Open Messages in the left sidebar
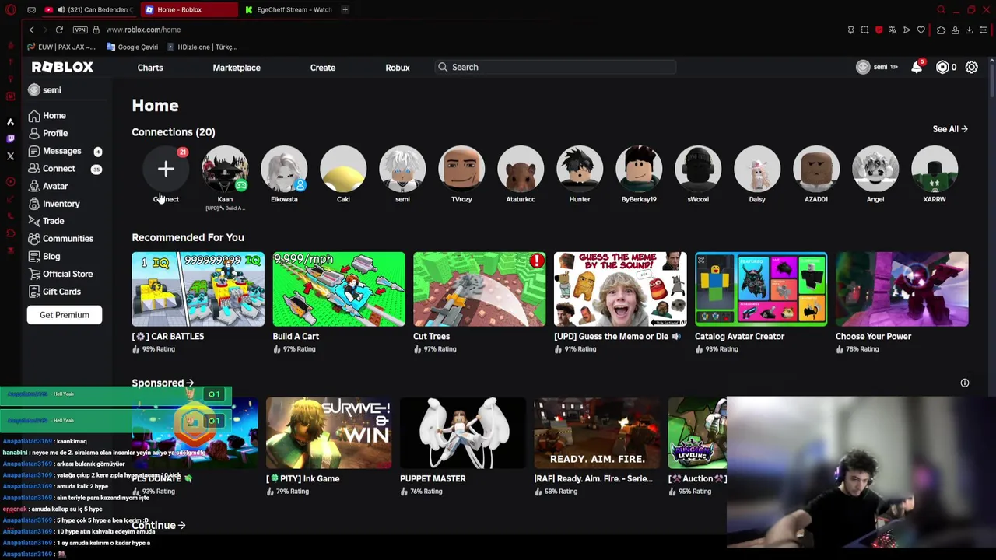The height and width of the screenshot is (560, 996). (61, 151)
